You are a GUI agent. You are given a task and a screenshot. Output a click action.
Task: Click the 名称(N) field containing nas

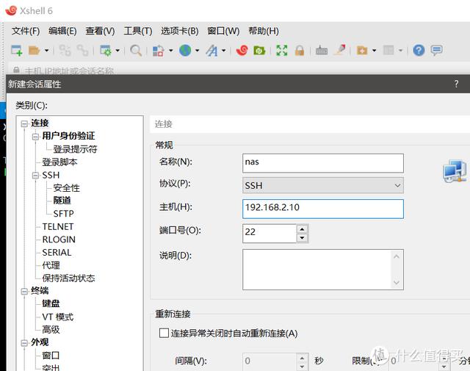click(323, 163)
